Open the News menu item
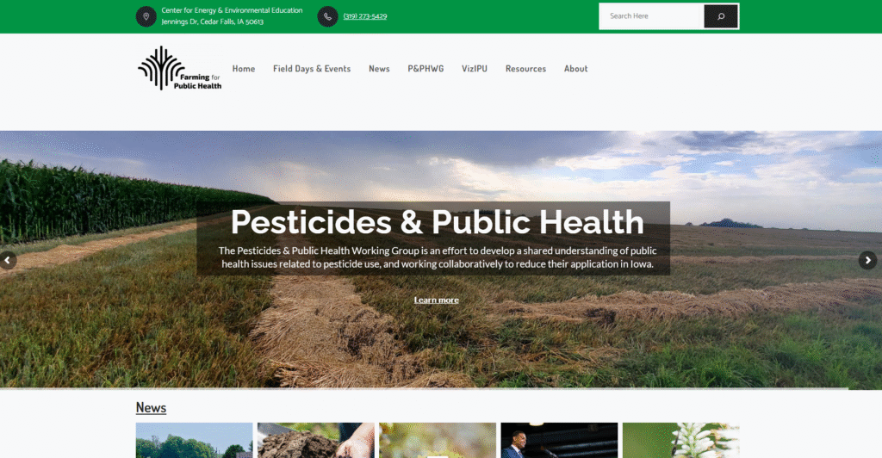This screenshot has height=458, width=882. 379,69
